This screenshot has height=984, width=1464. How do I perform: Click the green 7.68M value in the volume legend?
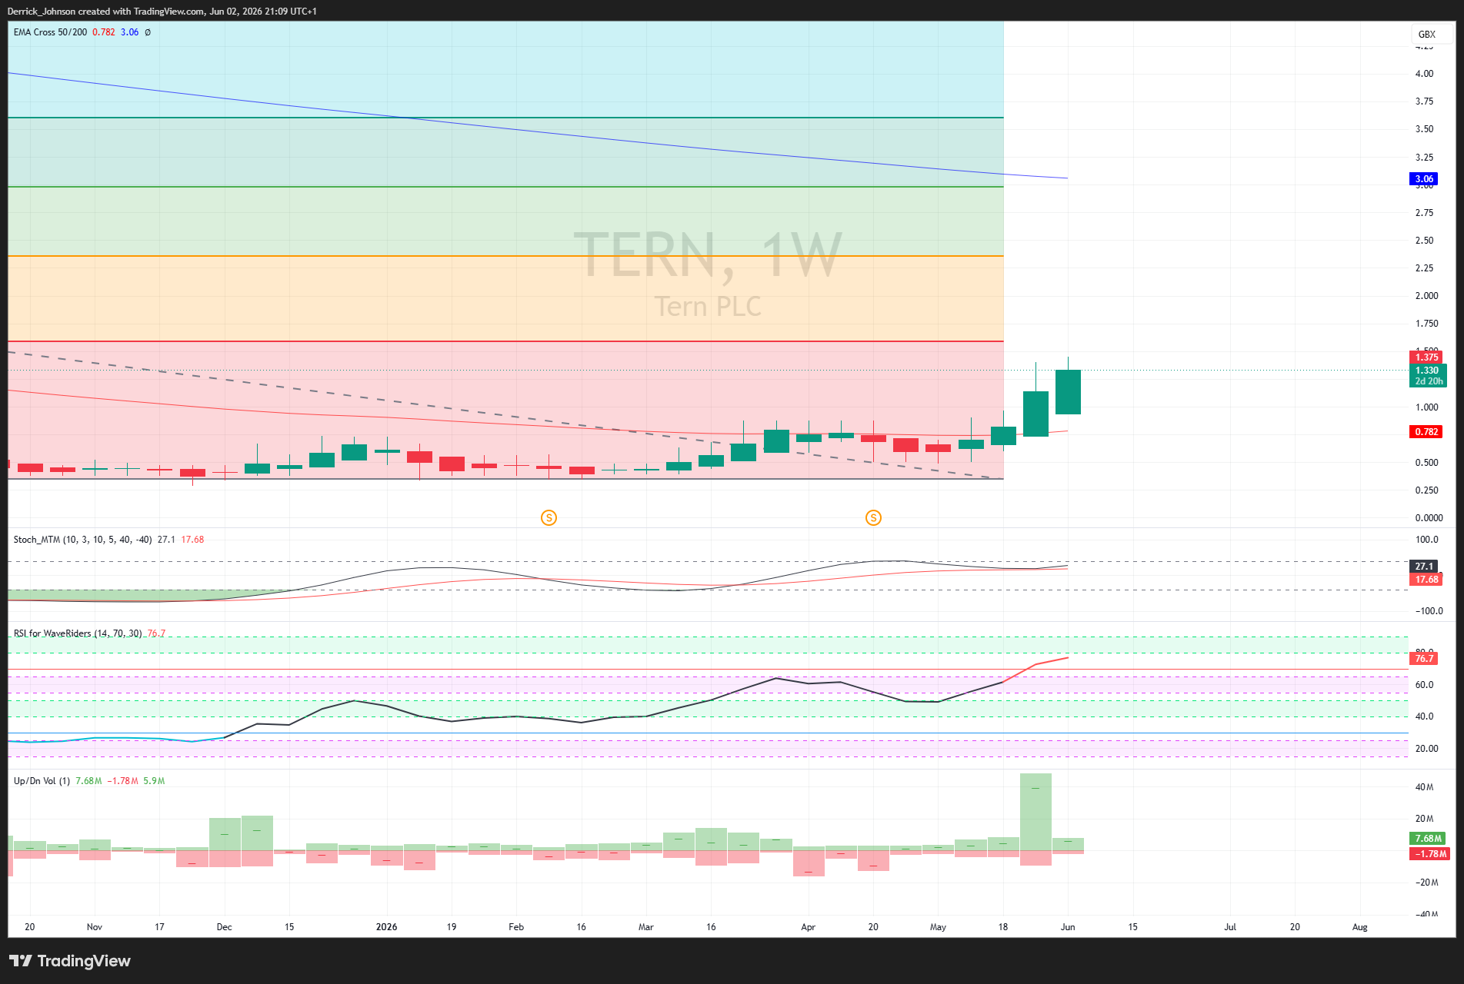88,781
